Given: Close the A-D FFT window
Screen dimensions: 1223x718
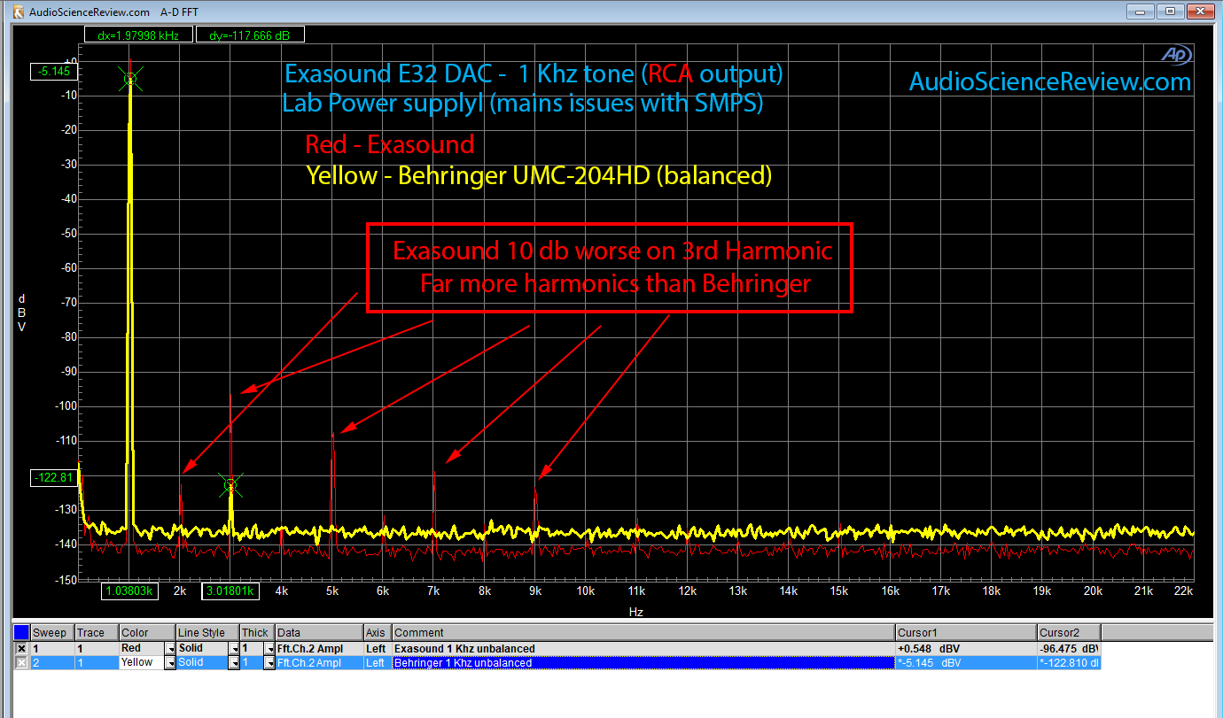Looking at the screenshot, I should (x=1199, y=12).
